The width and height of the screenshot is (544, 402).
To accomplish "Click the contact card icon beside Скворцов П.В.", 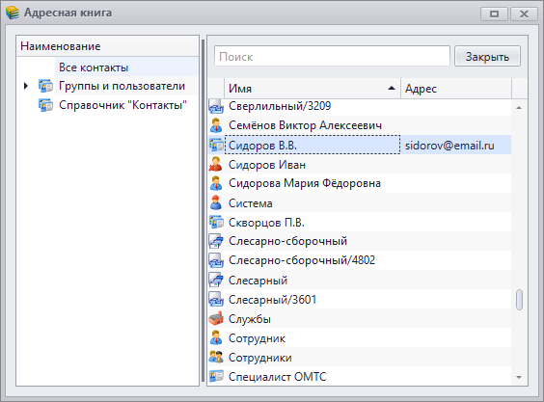I will click(x=216, y=222).
